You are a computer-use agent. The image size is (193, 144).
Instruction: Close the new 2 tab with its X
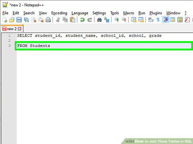tap(19, 29)
